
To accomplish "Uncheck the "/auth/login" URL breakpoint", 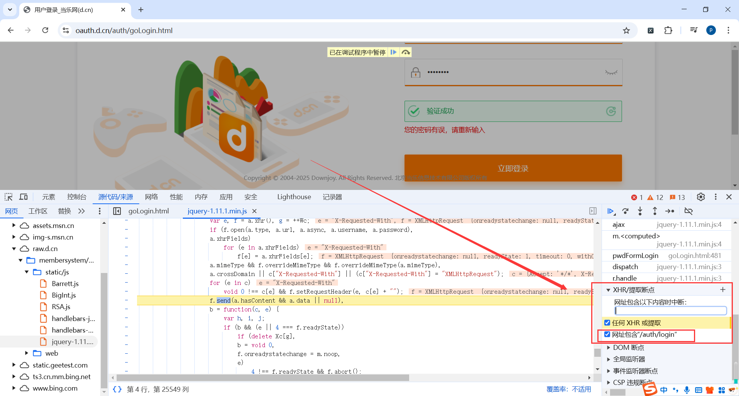I will [x=607, y=334].
